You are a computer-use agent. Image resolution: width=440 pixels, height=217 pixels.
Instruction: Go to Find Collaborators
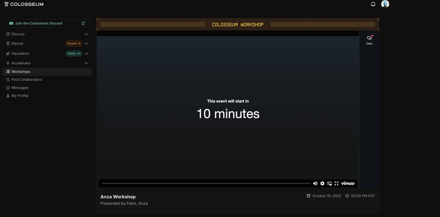pyautogui.click(x=27, y=80)
